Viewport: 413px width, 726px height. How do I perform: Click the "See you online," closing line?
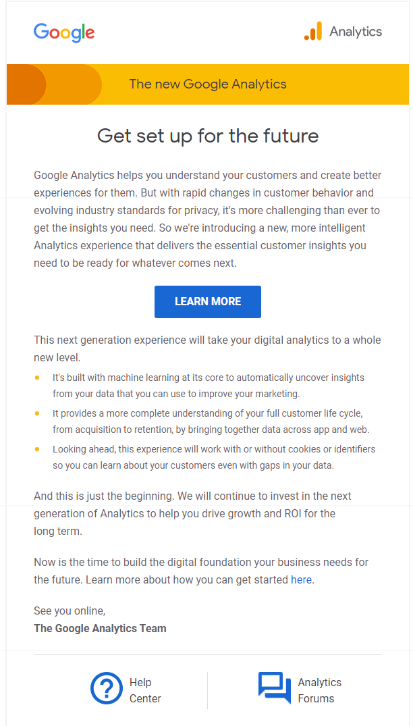(x=70, y=611)
